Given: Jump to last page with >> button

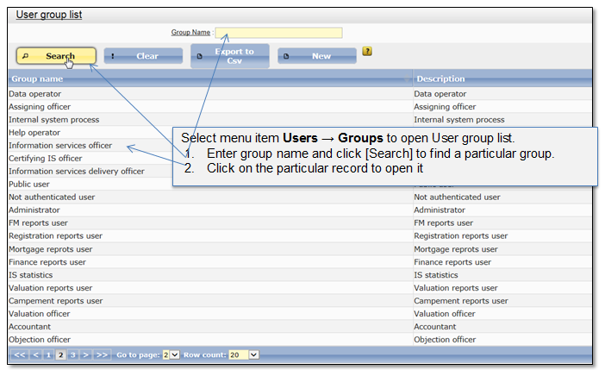Looking at the screenshot, I should tap(102, 354).
